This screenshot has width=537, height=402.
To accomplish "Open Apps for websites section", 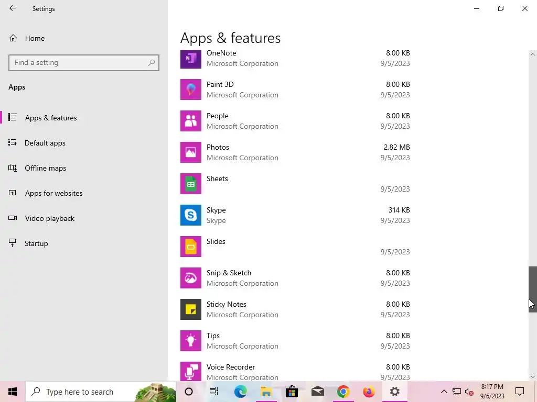I will point(84,193).
